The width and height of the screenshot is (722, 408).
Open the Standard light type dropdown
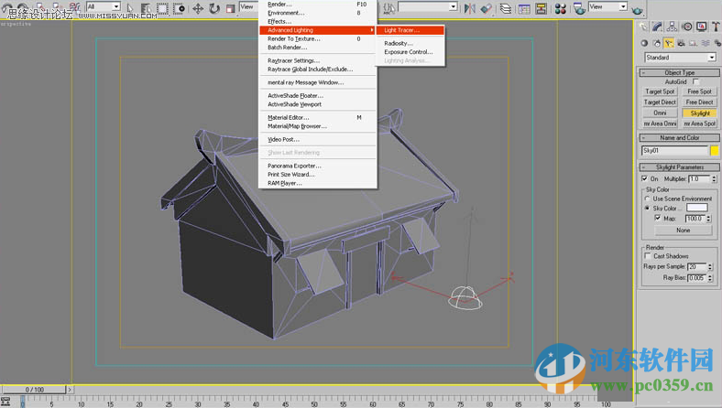tap(678, 58)
